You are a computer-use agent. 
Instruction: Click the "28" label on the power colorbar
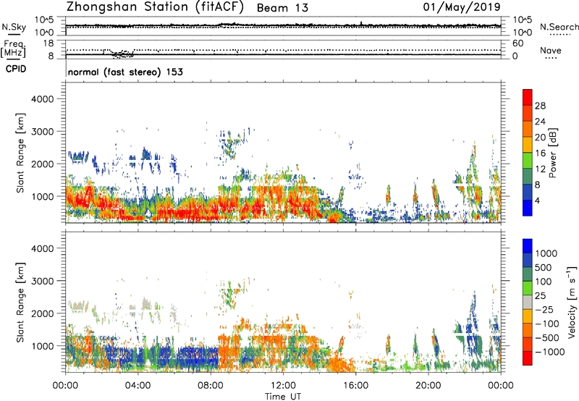(540, 106)
